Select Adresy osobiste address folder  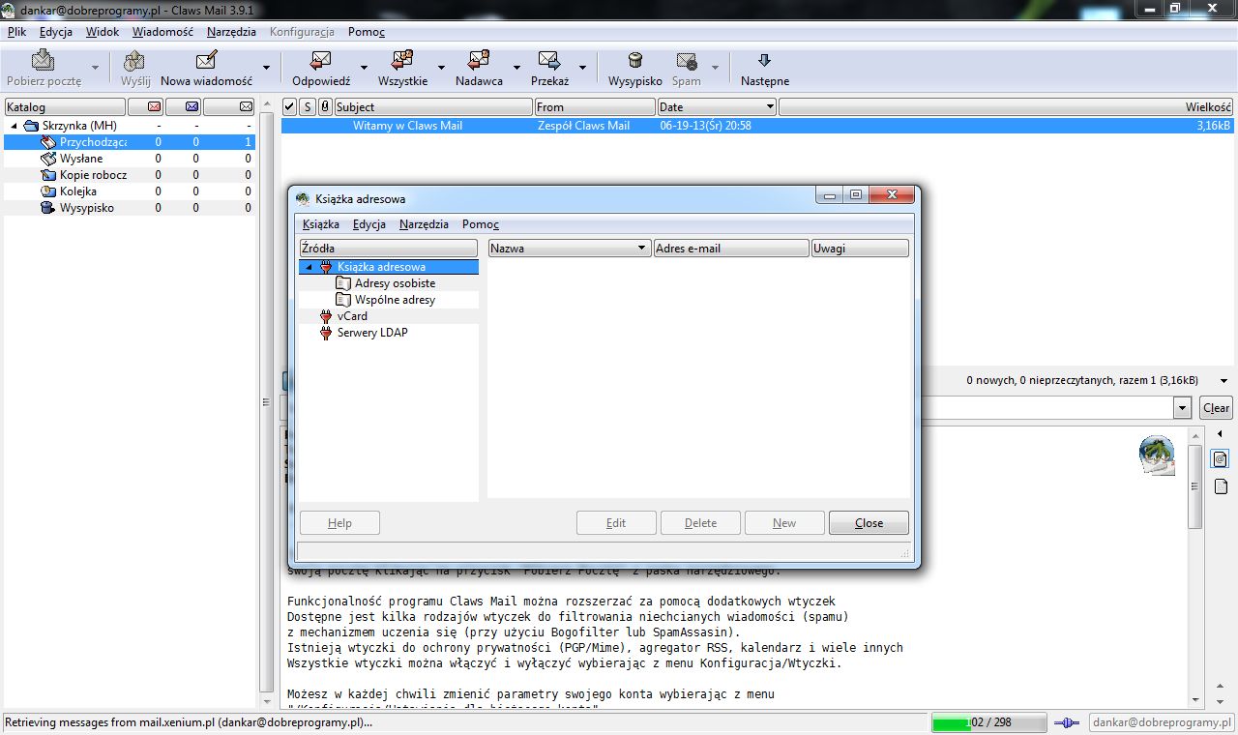(395, 283)
